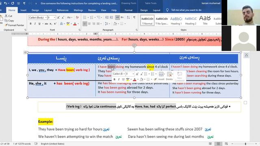
Task: Switch to the Review tab
Action: [x=92, y=10]
